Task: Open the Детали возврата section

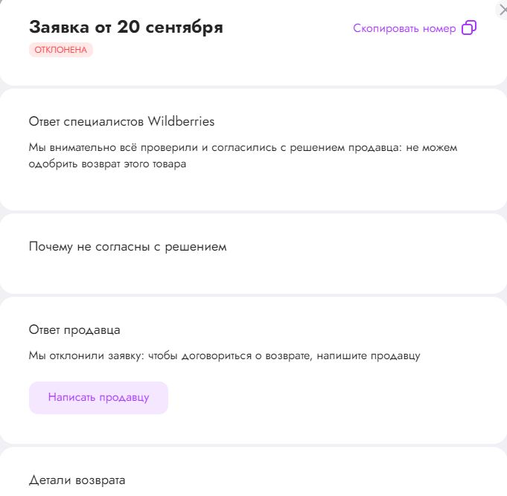Action: click(77, 480)
